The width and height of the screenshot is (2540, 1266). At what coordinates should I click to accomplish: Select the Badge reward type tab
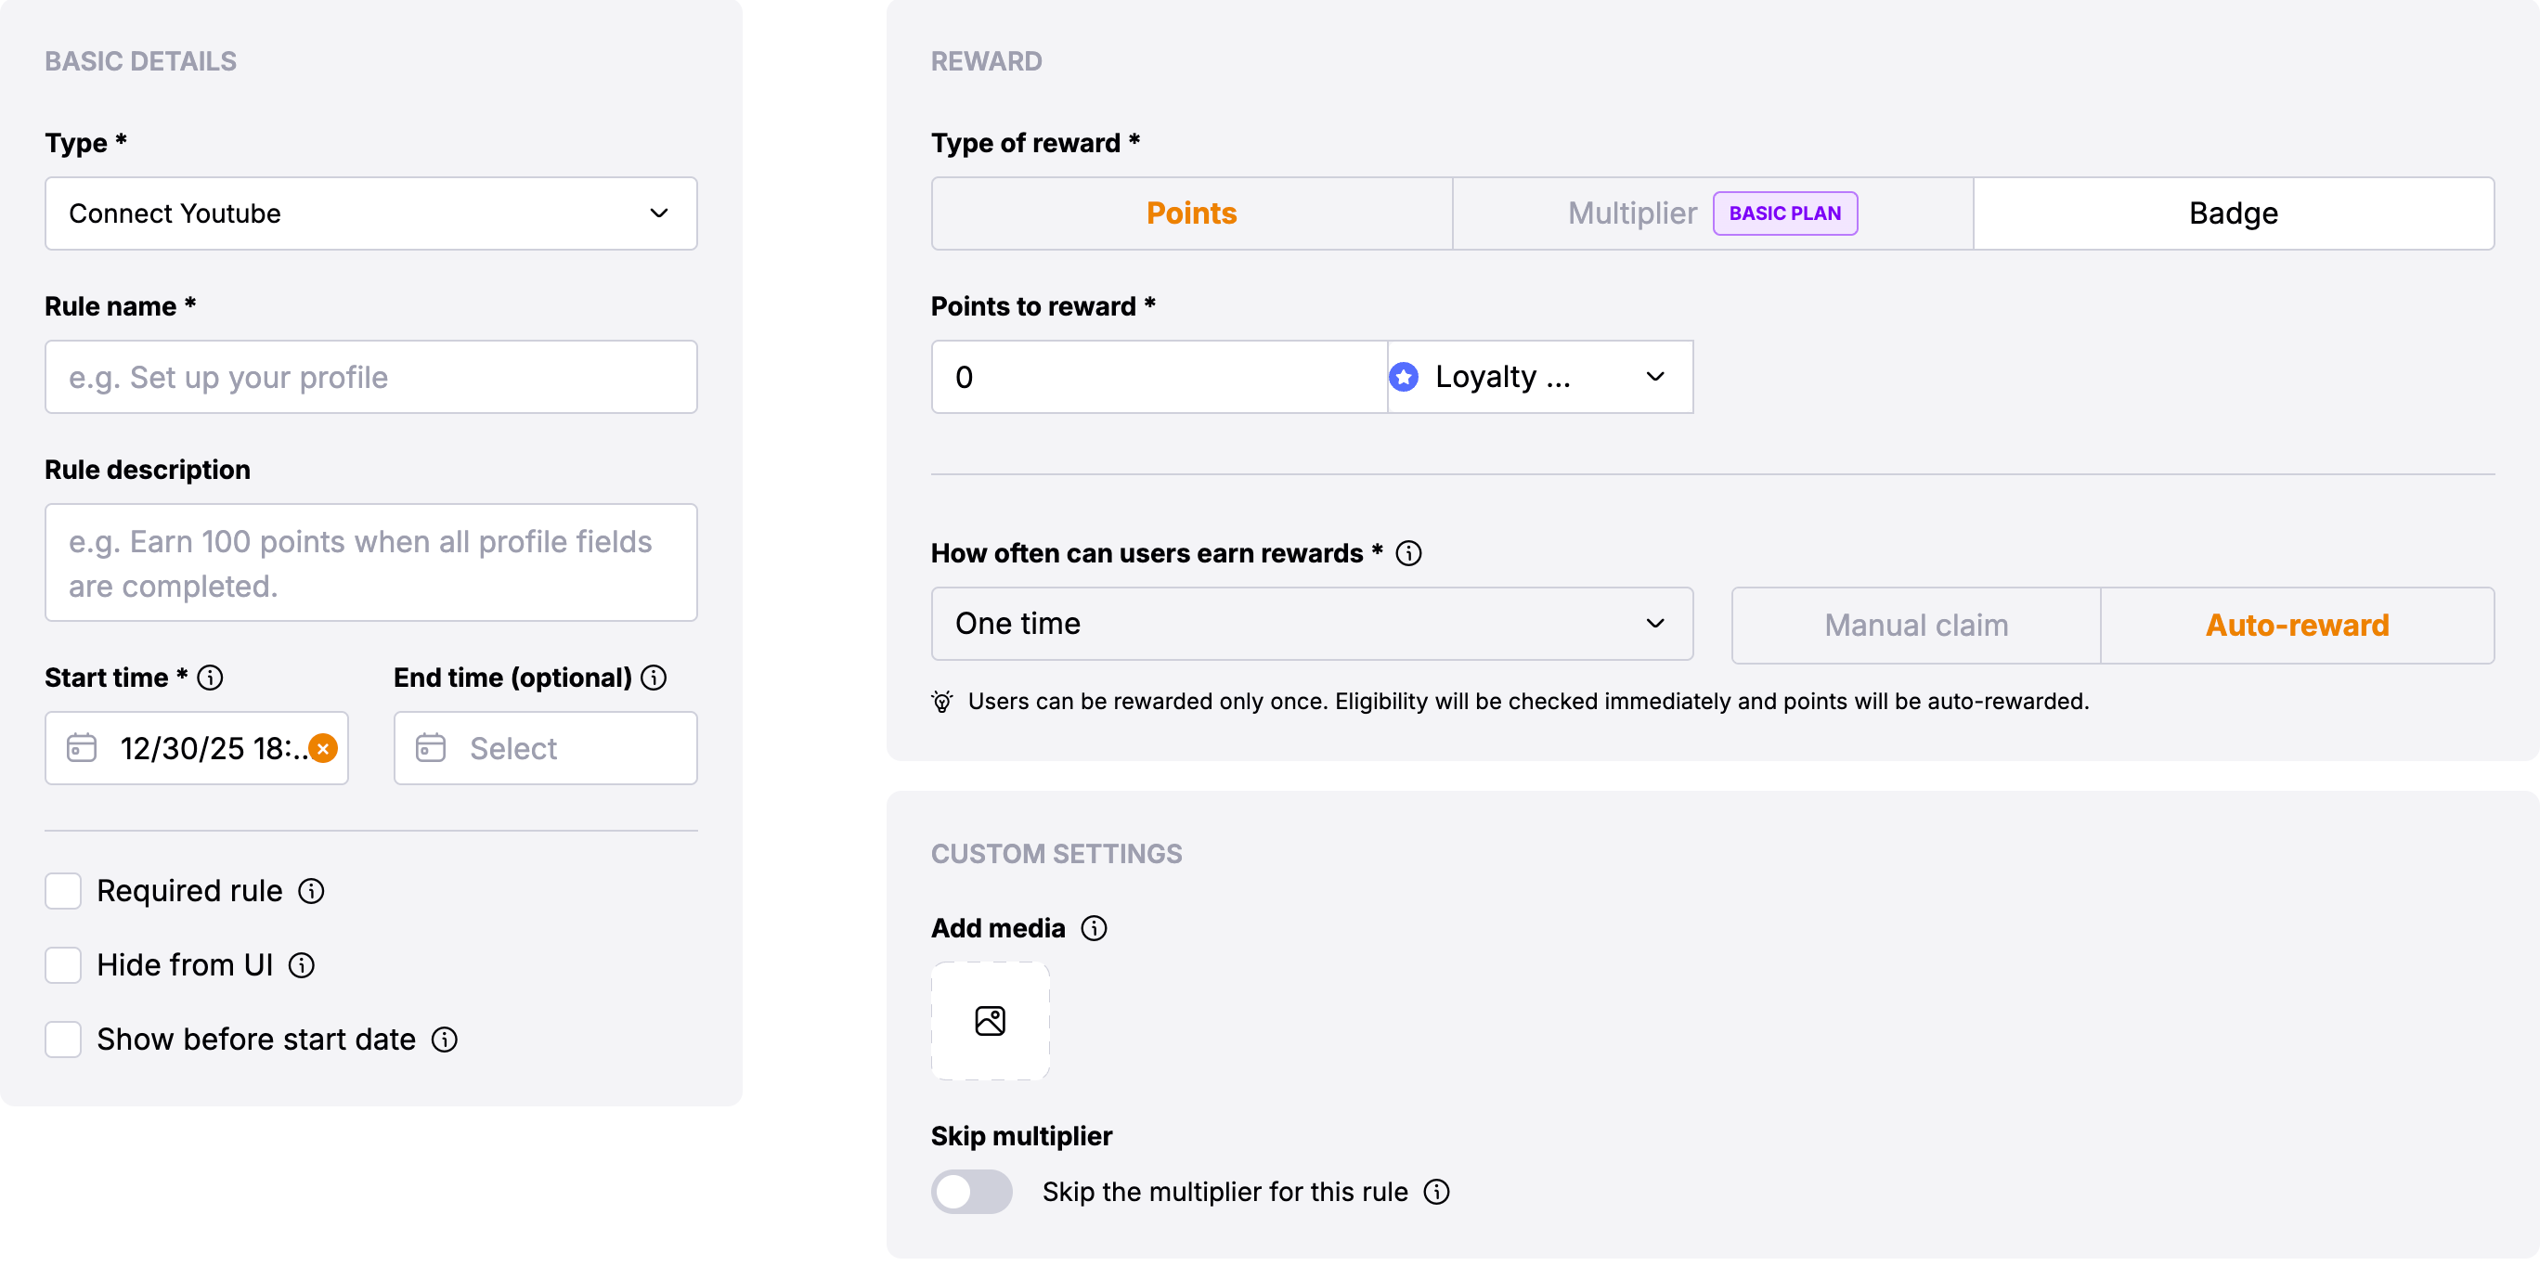click(x=2234, y=214)
